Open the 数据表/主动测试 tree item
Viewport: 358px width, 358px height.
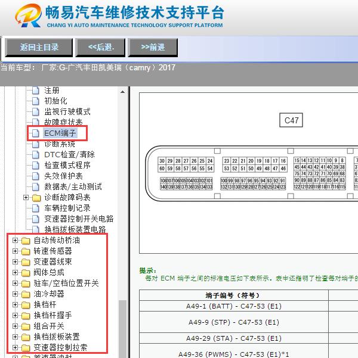(73, 186)
